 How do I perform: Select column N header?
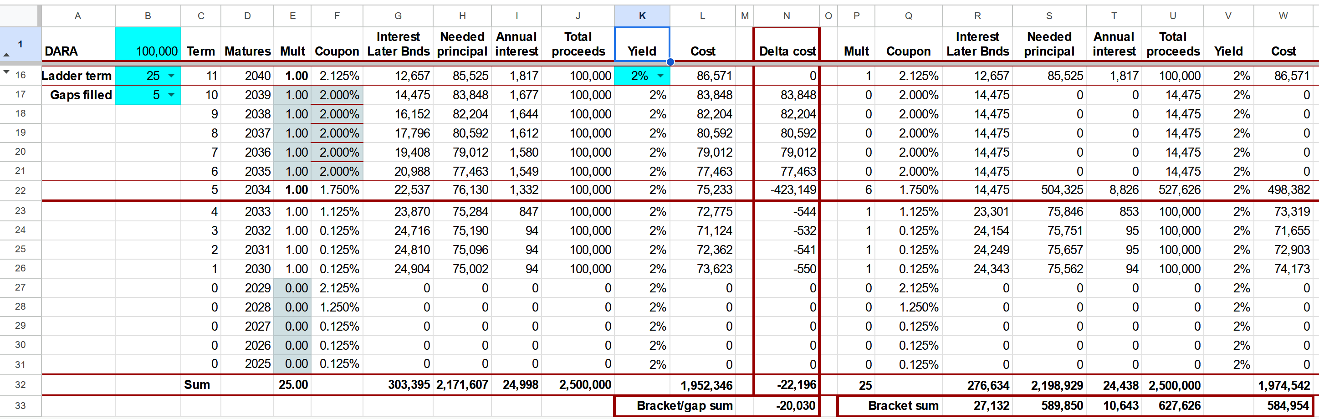point(787,16)
